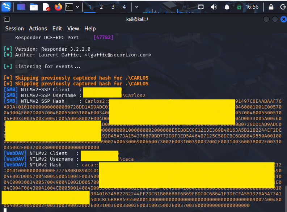Close the kali@kali terminal window
The height and width of the screenshot is (212, 287).
[283, 19]
